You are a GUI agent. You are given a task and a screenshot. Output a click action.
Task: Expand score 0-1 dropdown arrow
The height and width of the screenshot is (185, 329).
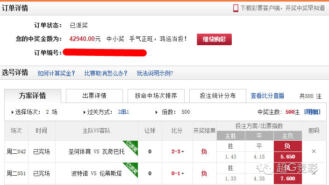(183, 174)
